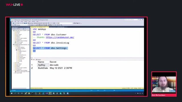Image resolution: width=182 pixels, height=102 pixels.
Task: Open Chrome from the taskbar
Action: pos(26,93)
